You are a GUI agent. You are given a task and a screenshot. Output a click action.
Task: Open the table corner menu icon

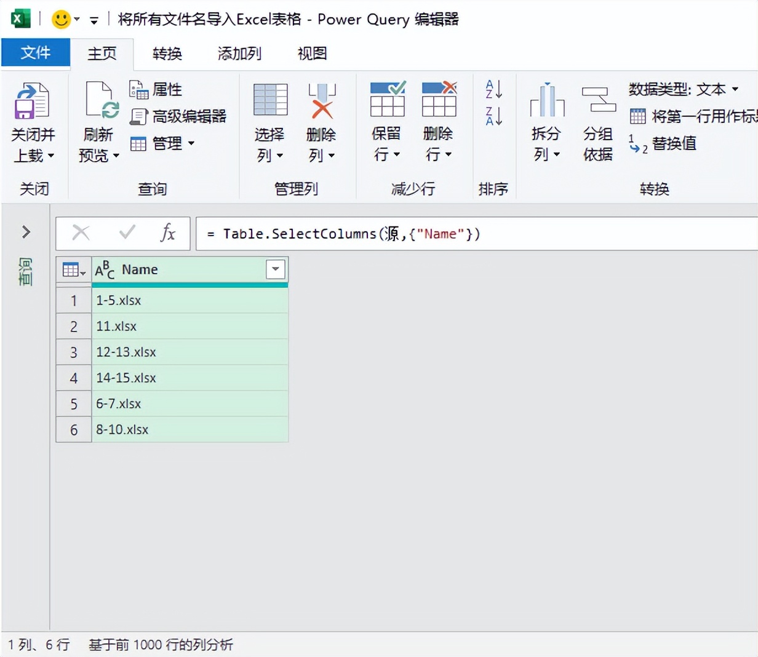[x=74, y=269]
